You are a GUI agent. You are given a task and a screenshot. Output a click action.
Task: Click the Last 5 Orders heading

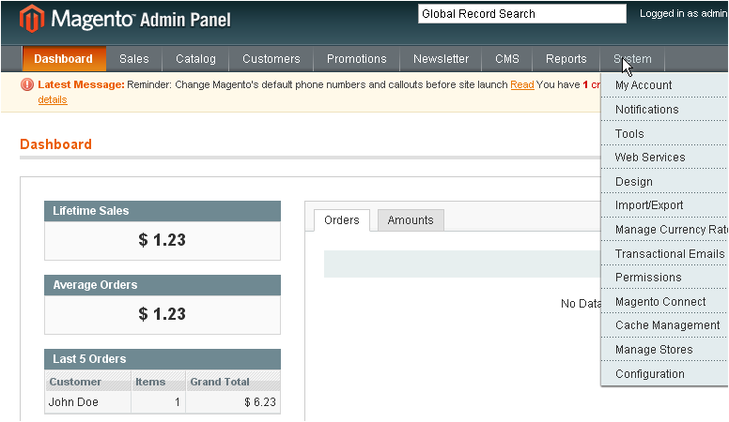coord(89,359)
